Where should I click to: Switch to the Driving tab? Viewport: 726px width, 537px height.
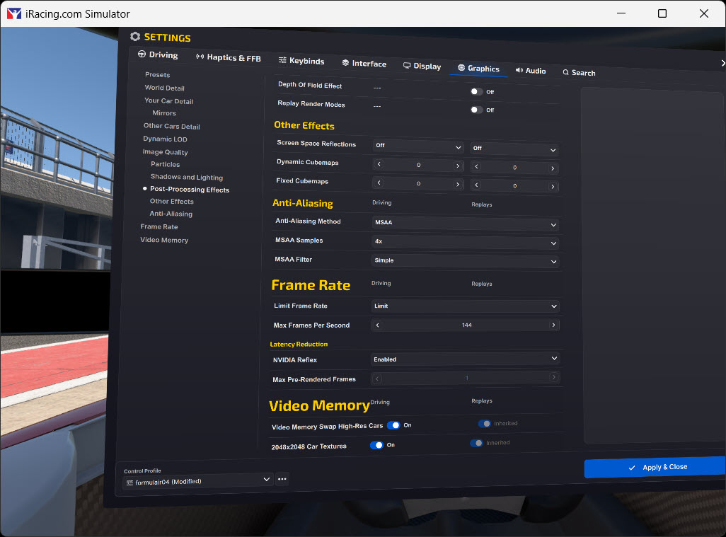click(158, 54)
